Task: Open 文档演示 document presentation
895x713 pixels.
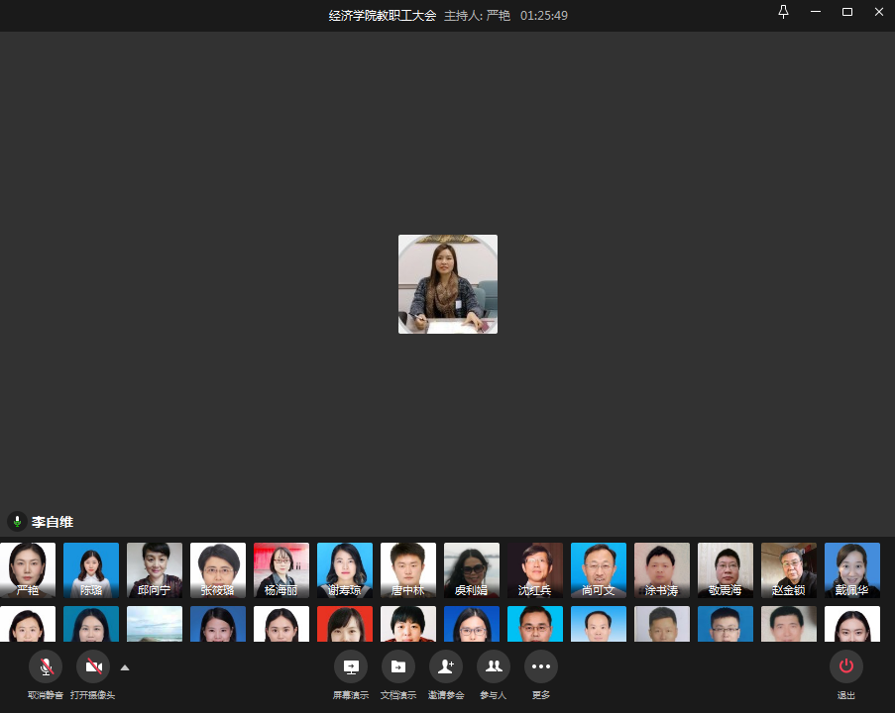Action: (398, 667)
